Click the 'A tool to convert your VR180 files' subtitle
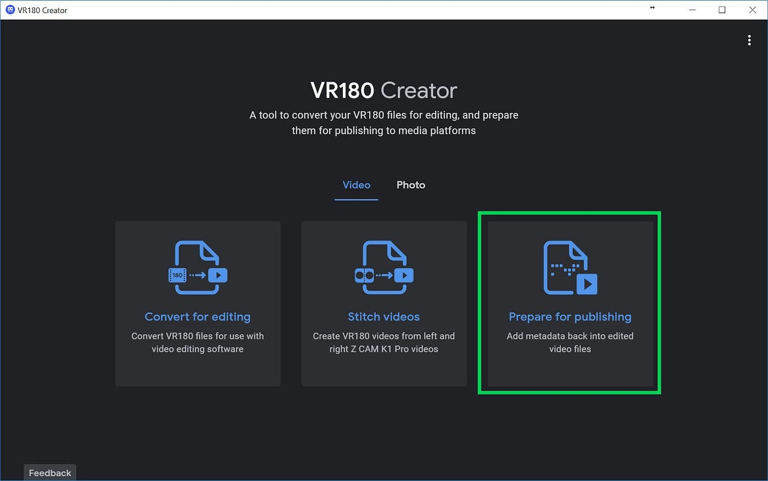768x481 pixels. [x=384, y=123]
